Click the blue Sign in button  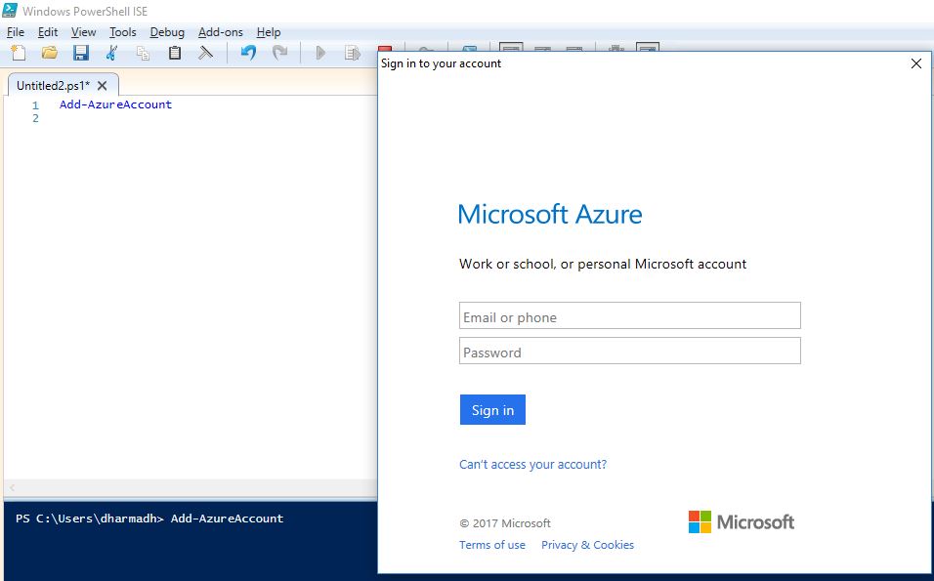click(x=492, y=409)
